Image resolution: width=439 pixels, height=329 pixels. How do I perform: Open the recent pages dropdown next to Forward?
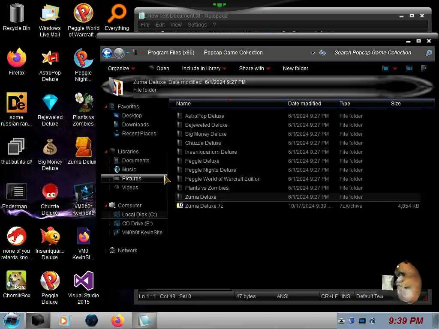click(x=128, y=53)
